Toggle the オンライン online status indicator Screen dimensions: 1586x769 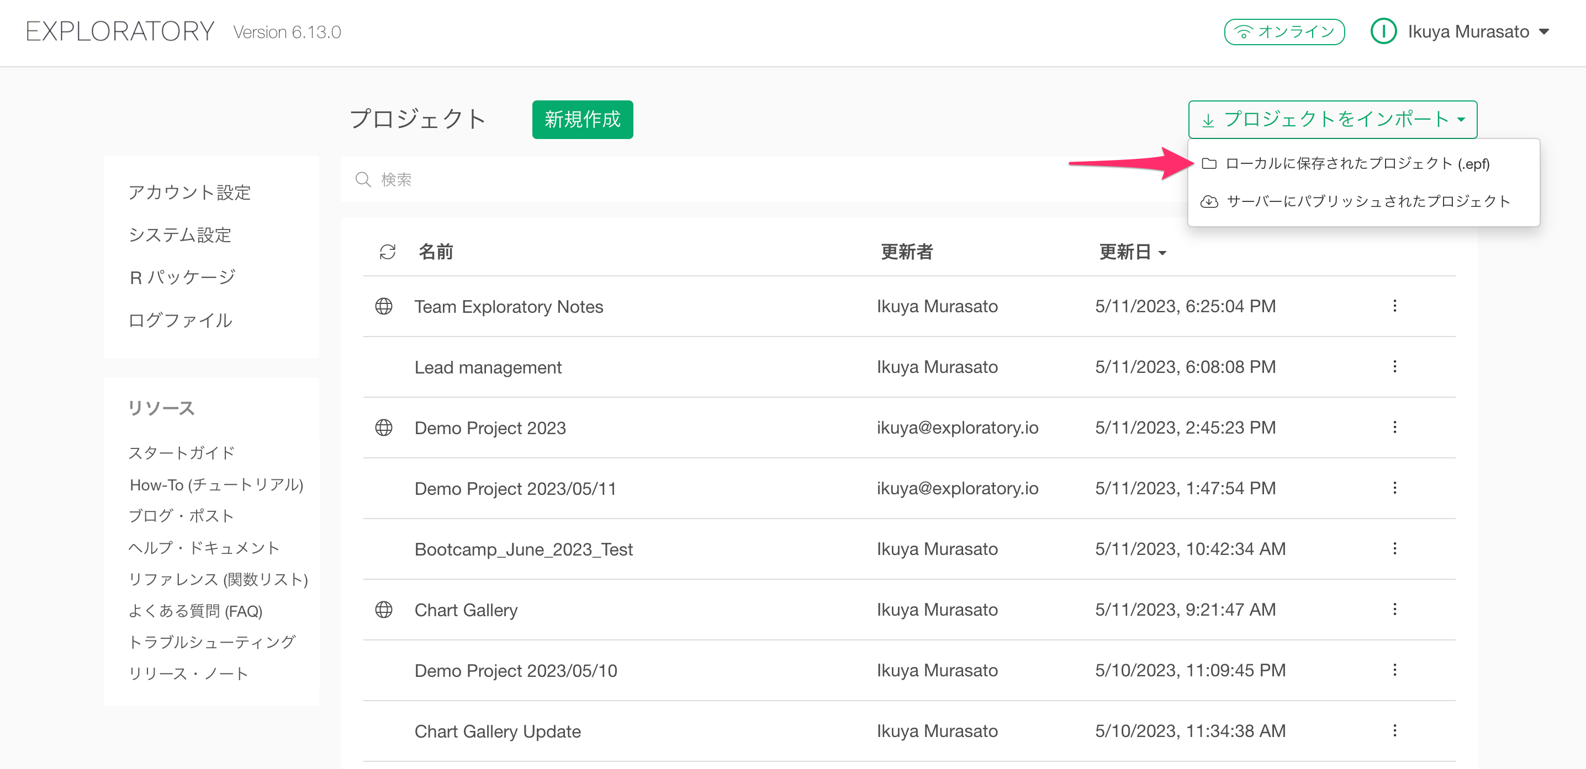(1284, 31)
